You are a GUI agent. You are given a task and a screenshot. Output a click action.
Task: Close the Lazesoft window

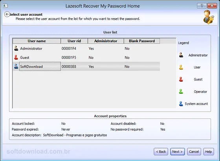(x=212, y=6)
